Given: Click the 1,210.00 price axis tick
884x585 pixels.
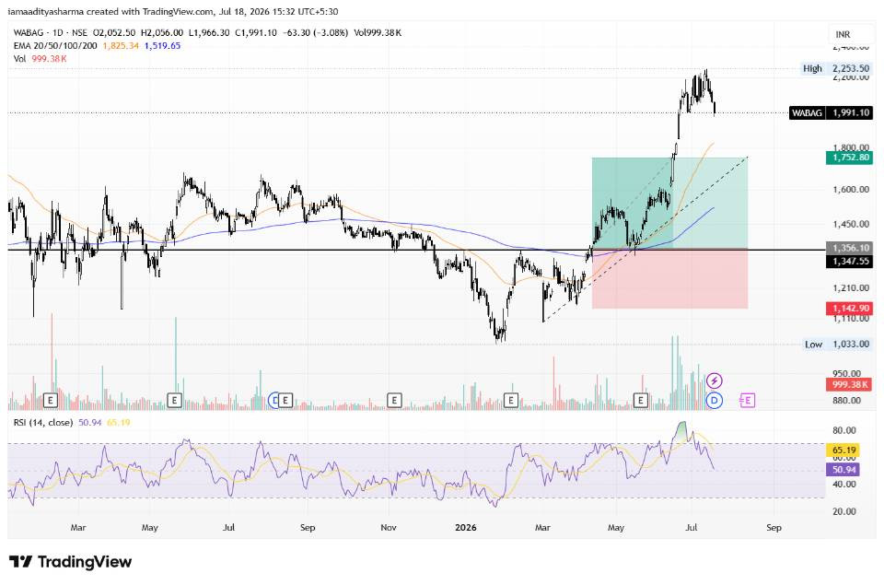Looking at the screenshot, I should click(851, 287).
